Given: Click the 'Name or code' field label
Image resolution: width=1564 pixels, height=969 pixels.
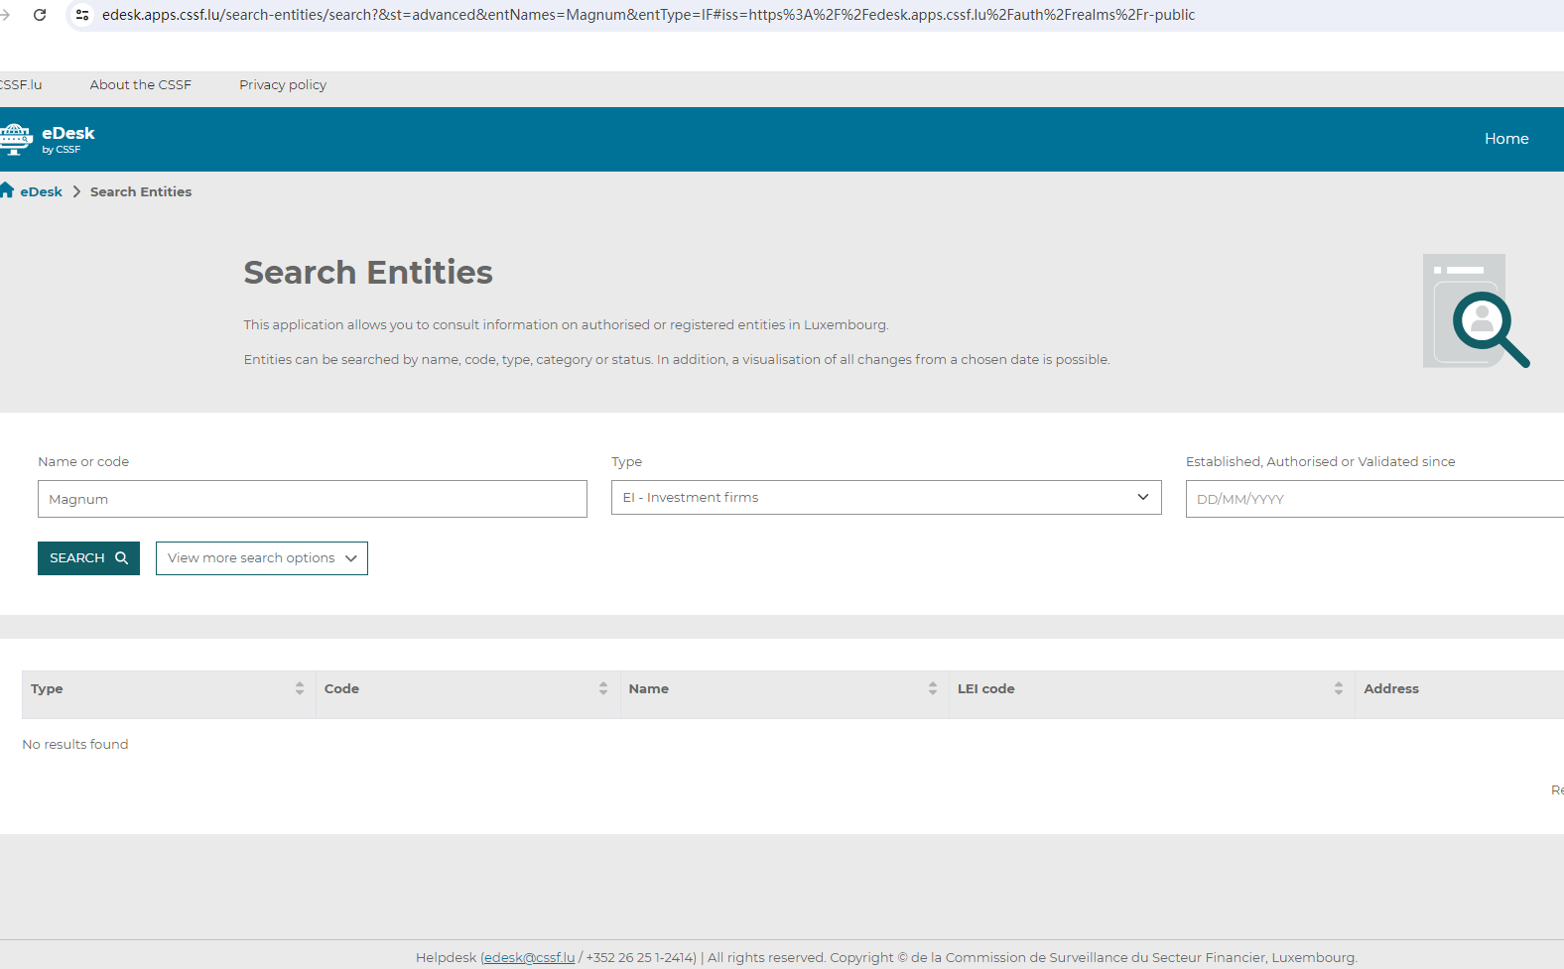Looking at the screenshot, I should [x=83, y=462].
